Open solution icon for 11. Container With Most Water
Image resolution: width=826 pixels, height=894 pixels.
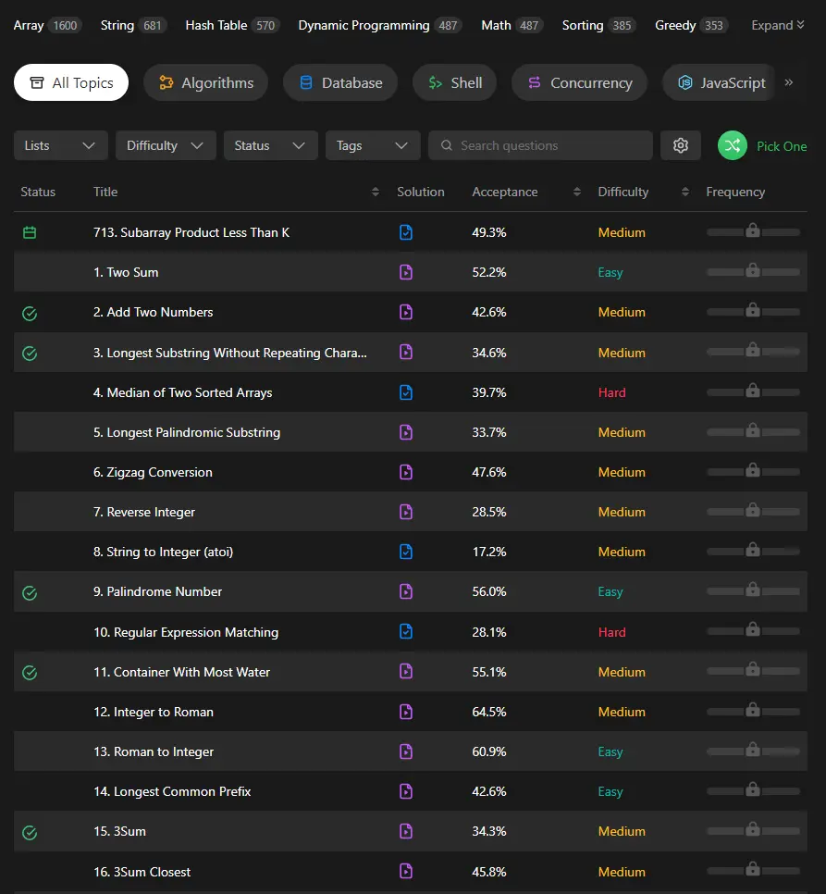coord(405,672)
